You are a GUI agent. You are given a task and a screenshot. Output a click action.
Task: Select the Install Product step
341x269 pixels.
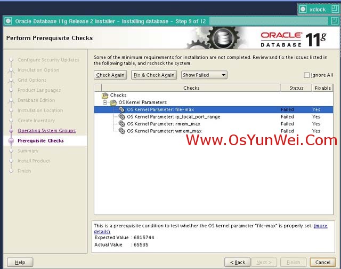[x=34, y=161]
